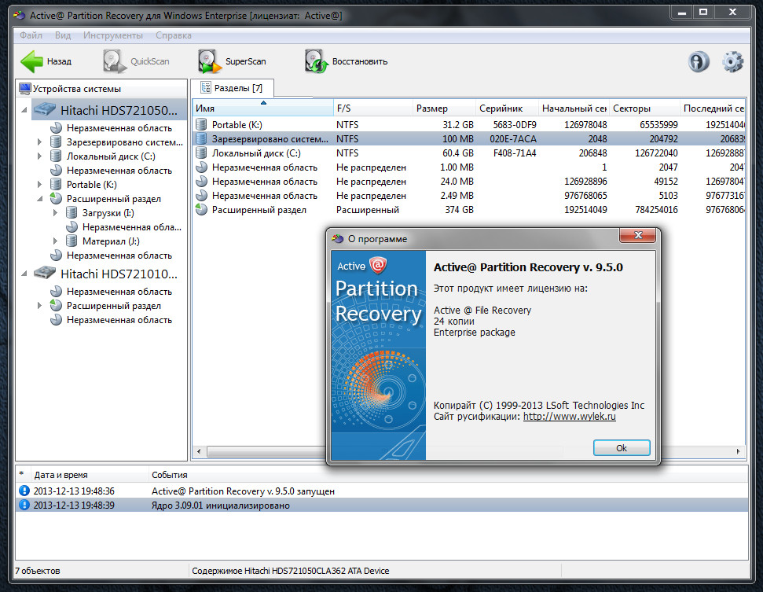Image resolution: width=763 pixels, height=592 pixels.
Task: Click the Восстановить recover icon
Action: [317, 61]
